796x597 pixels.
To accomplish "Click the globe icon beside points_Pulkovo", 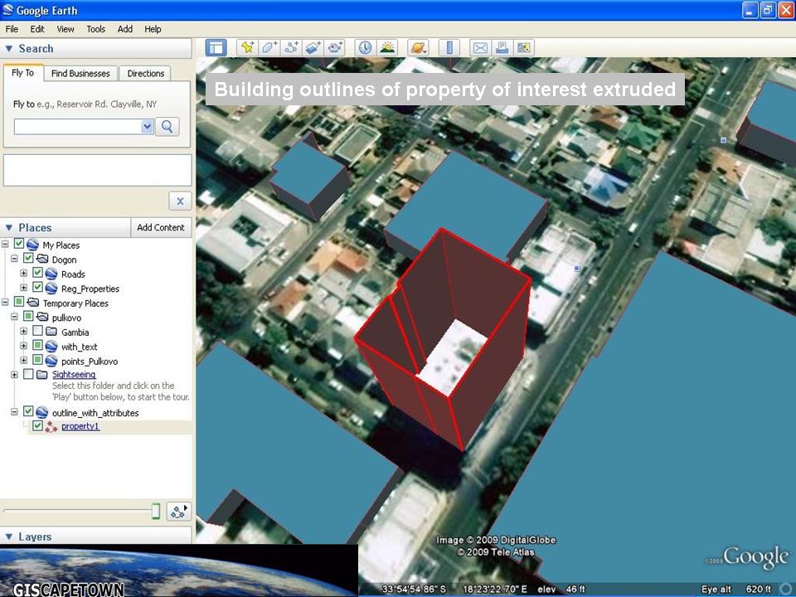I will [x=51, y=361].
